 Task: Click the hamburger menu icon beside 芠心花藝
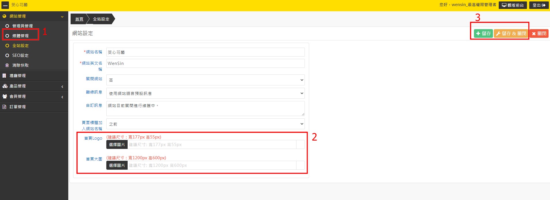pos(5,5)
